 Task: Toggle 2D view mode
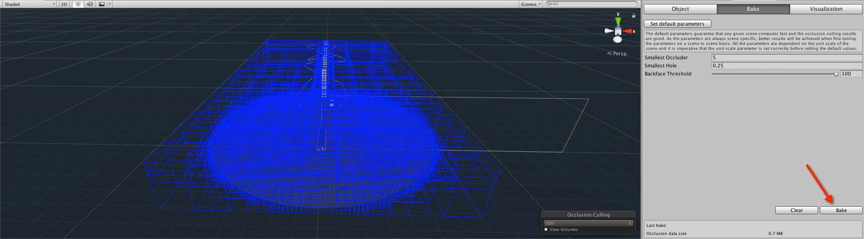point(64,4)
